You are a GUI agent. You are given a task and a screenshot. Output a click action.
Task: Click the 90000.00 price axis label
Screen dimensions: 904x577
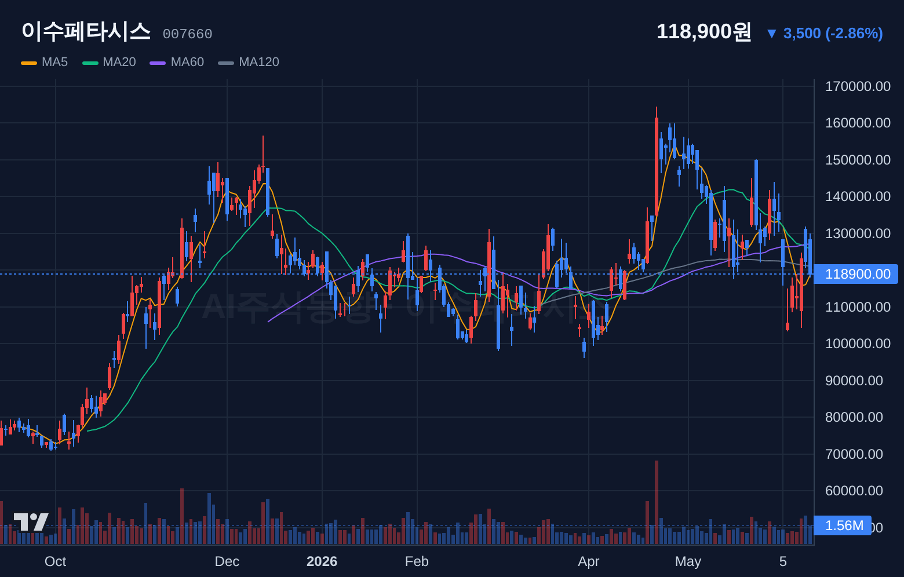click(x=854, y=381)
